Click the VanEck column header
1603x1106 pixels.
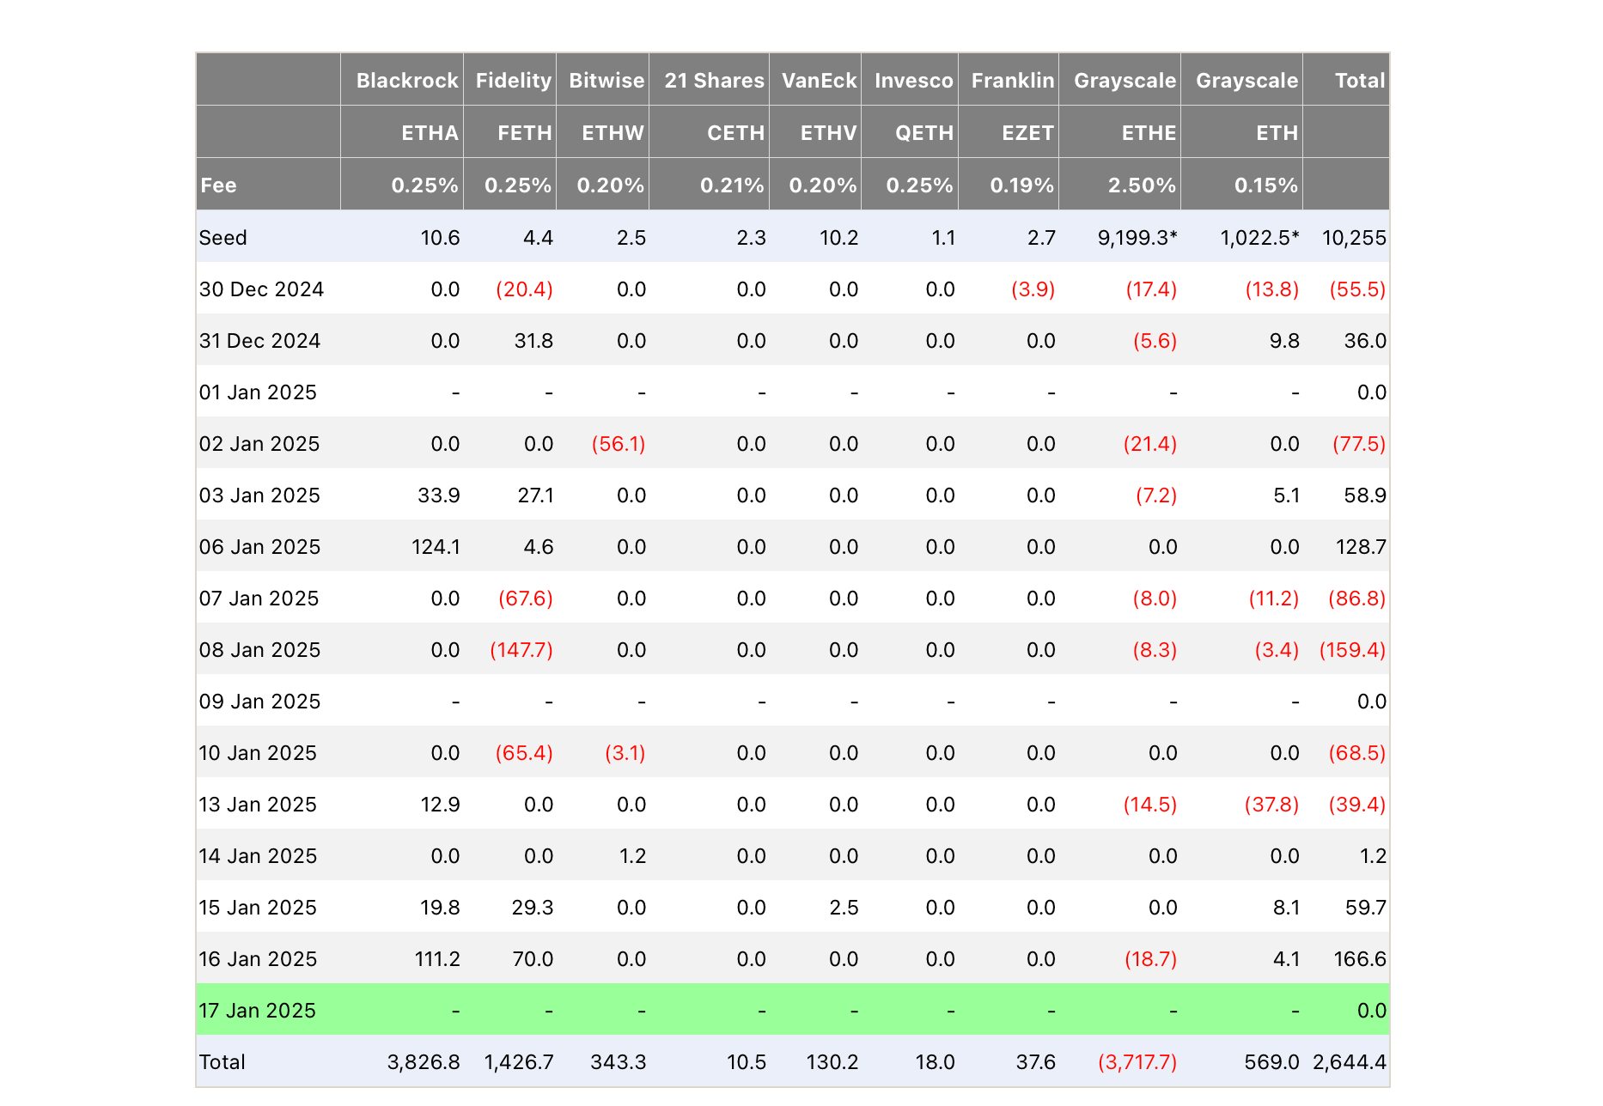click(x=820, y=81)
